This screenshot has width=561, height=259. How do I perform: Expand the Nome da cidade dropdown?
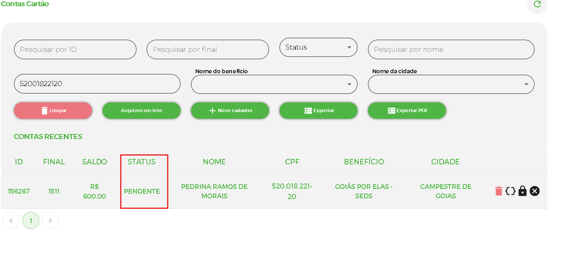tap(451, 84)
